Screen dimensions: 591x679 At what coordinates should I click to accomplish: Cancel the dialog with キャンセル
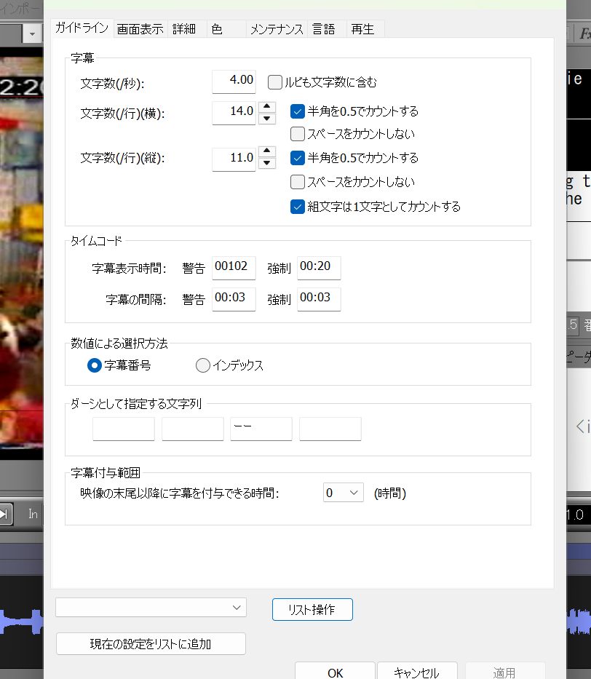click(x=416, y=672)
